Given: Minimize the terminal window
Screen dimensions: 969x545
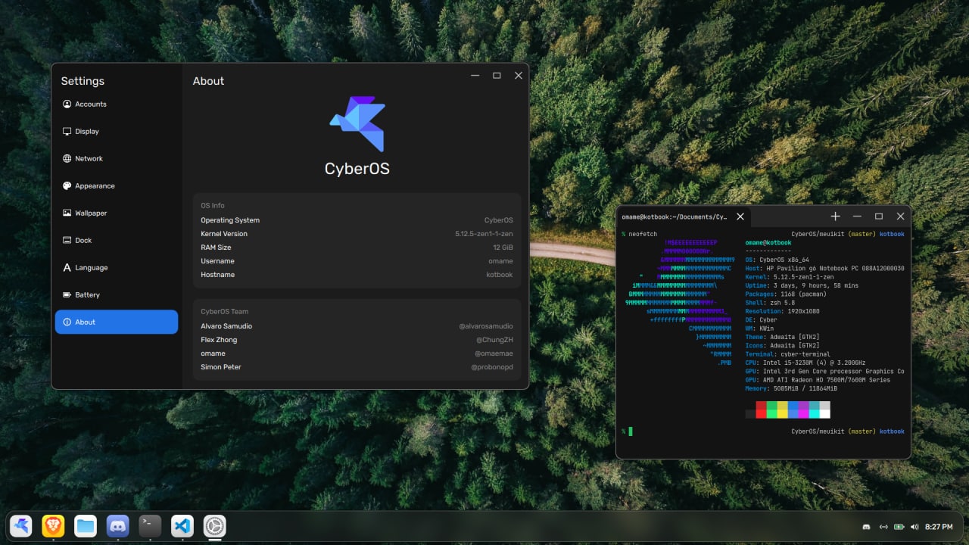Looking at the screenshot, I should pos(857,216).
